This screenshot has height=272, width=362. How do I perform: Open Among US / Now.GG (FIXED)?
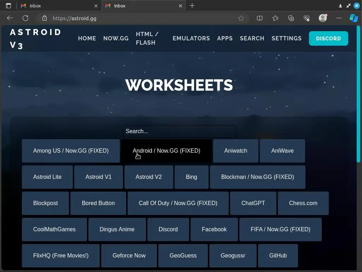(x=71, y=151)
